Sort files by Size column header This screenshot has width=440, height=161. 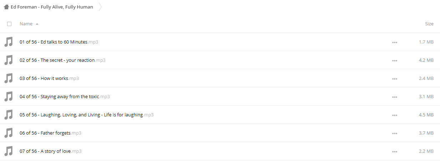pyautogui.click(x=429, y=24)
